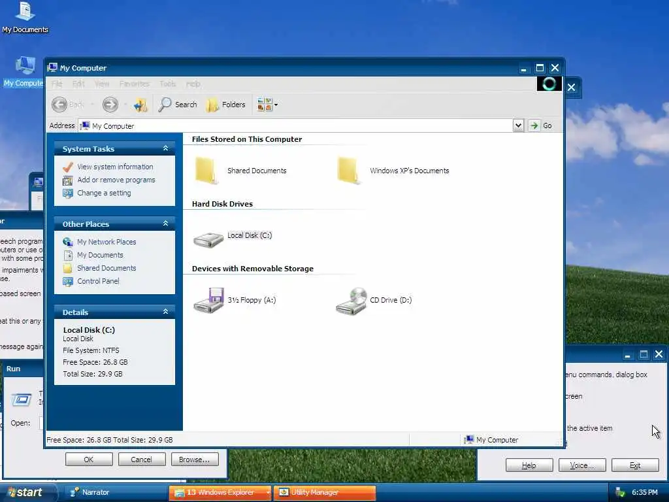Open Control Panel link
669x502 pixels.
pos(98,281)
